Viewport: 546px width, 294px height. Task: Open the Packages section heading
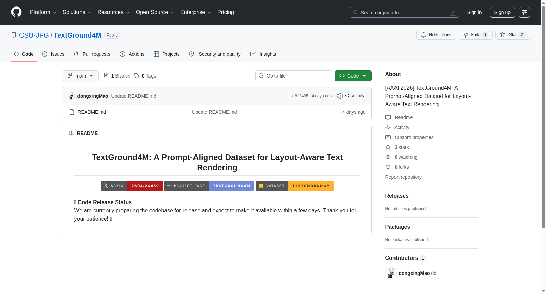click(398, 227)
